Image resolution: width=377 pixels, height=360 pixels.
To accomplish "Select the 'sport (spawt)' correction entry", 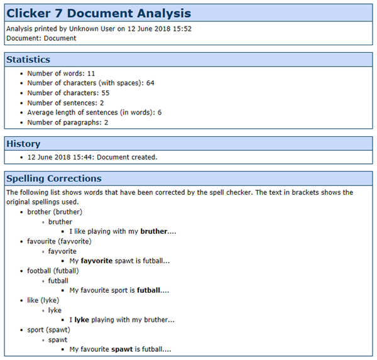I will pyautogui.click(x=48, y=330).
